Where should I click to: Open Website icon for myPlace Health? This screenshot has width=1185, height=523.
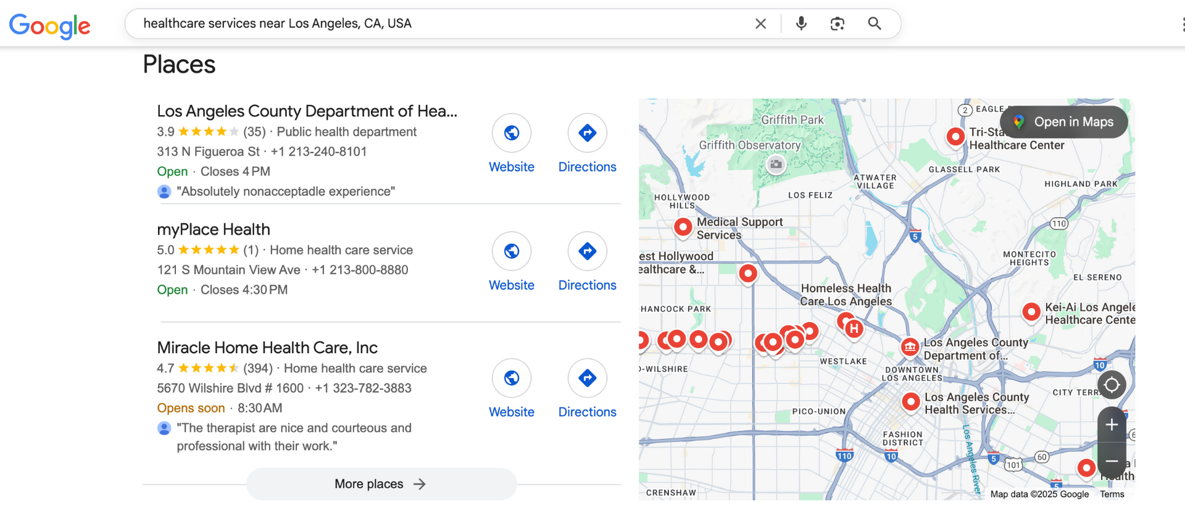click(x=512, y=251)
